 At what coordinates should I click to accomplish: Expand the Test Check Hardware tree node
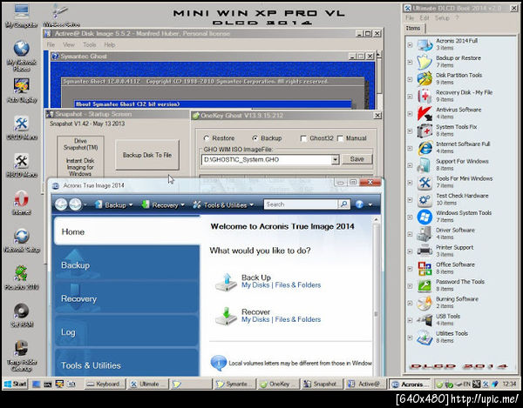(410, 200)
